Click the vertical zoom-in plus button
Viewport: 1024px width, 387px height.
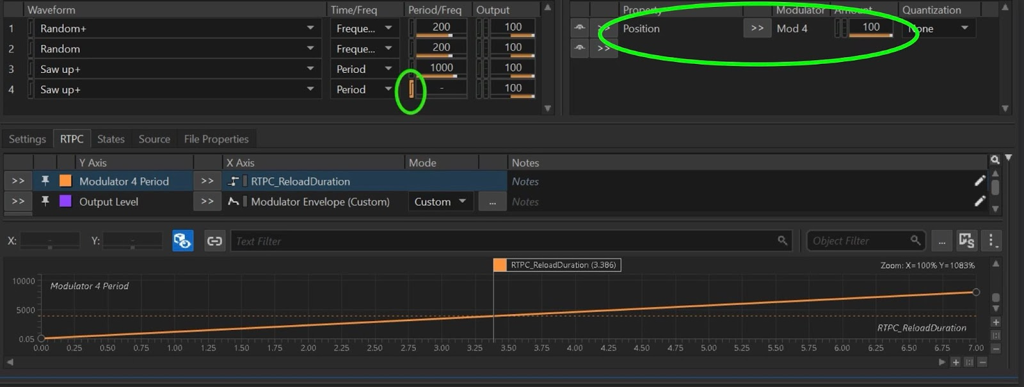point(996,322)
